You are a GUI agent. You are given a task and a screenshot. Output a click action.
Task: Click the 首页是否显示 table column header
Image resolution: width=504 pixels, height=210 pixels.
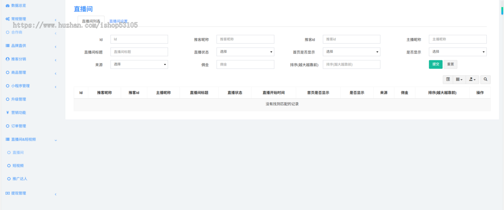coord(318,92)
